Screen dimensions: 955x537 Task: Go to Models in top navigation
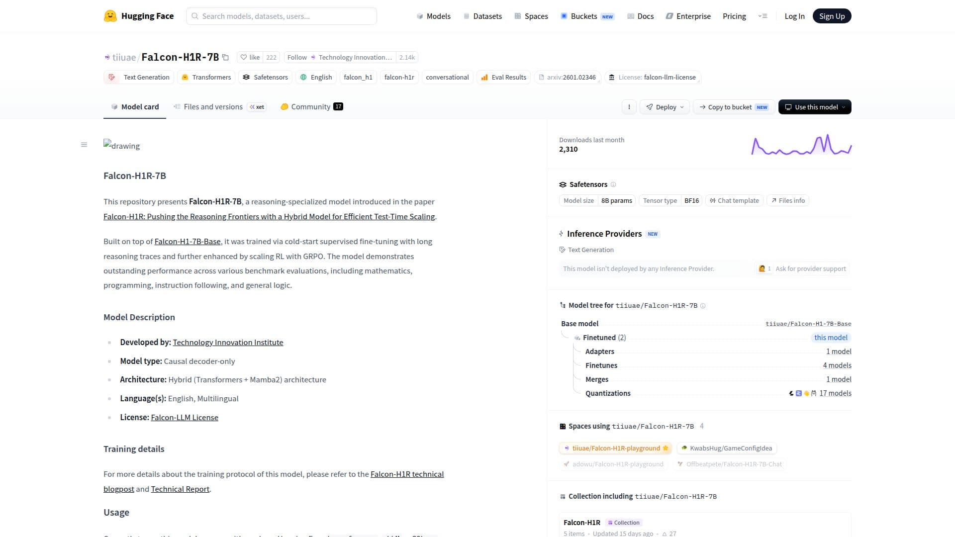pos(433,16)
